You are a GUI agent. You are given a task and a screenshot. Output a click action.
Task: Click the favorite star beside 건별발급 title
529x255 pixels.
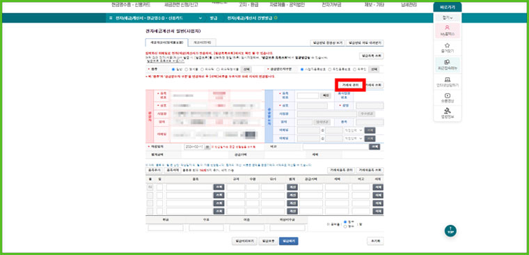click(x=276, y=18)
